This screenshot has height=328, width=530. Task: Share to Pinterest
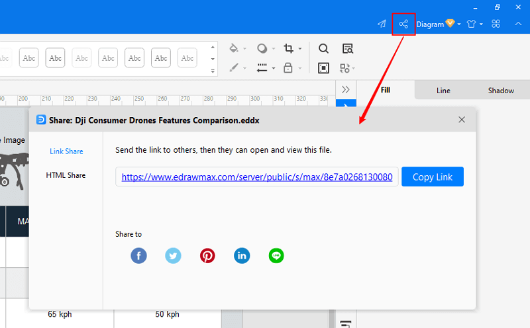click(207, 255)
